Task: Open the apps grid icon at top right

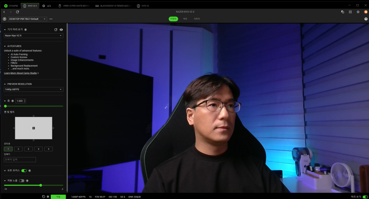Action: pyautogui.click(x=350, y=12)
